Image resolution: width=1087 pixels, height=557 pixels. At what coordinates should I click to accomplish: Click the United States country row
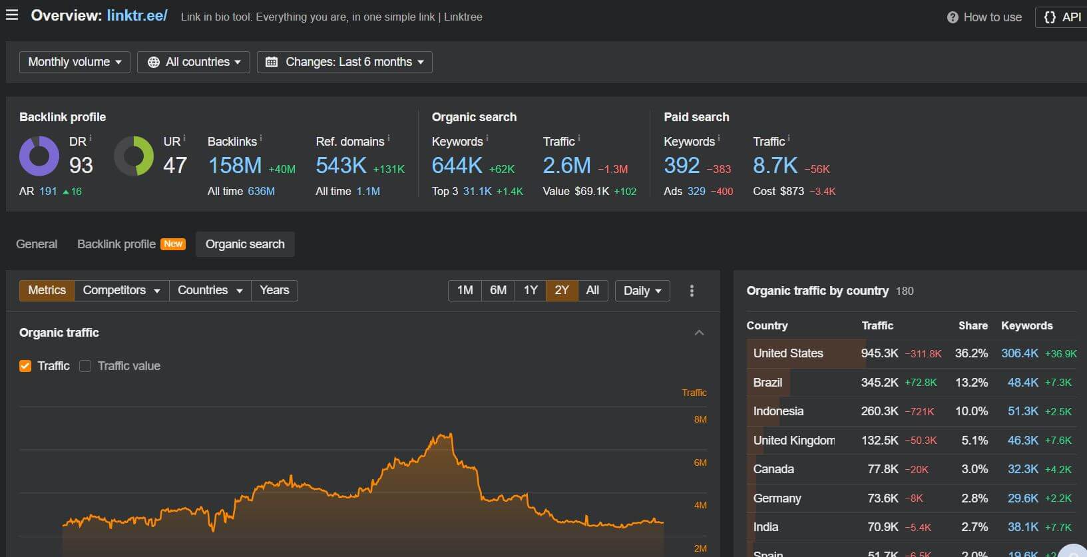[911, 353]
